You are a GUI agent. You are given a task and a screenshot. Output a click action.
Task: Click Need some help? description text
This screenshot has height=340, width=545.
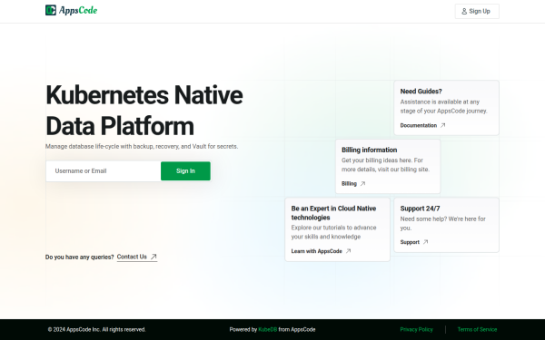[443, 223]
